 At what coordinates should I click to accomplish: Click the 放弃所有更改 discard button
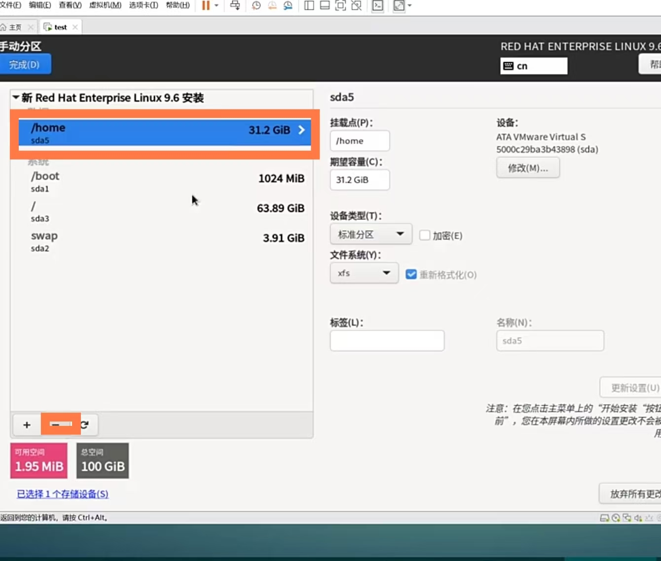[630, 494]
